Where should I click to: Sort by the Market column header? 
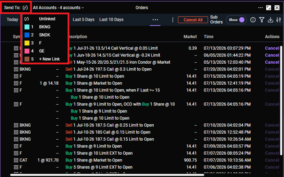tap(190, 36)
